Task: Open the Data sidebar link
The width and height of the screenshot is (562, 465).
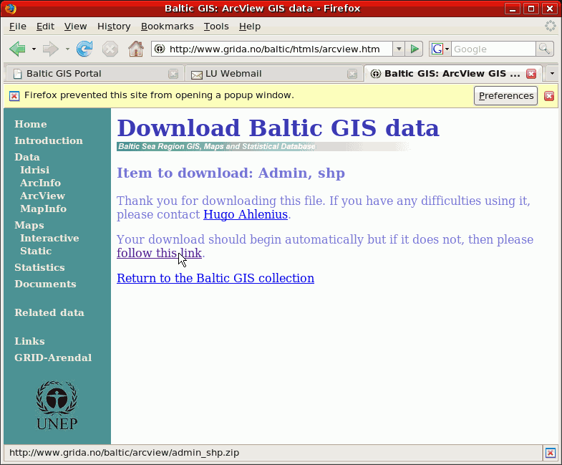Action: [27, 157]
